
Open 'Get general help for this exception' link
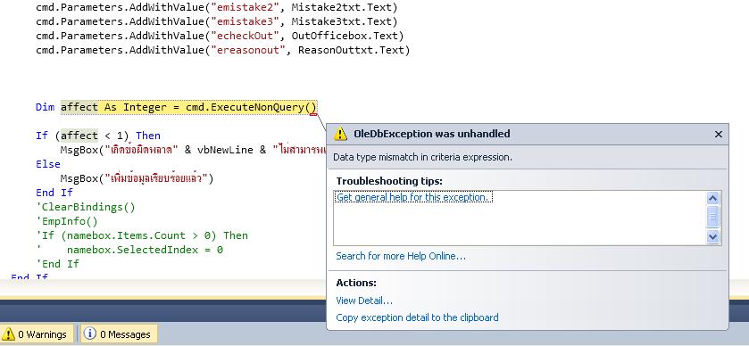point(413,197)
